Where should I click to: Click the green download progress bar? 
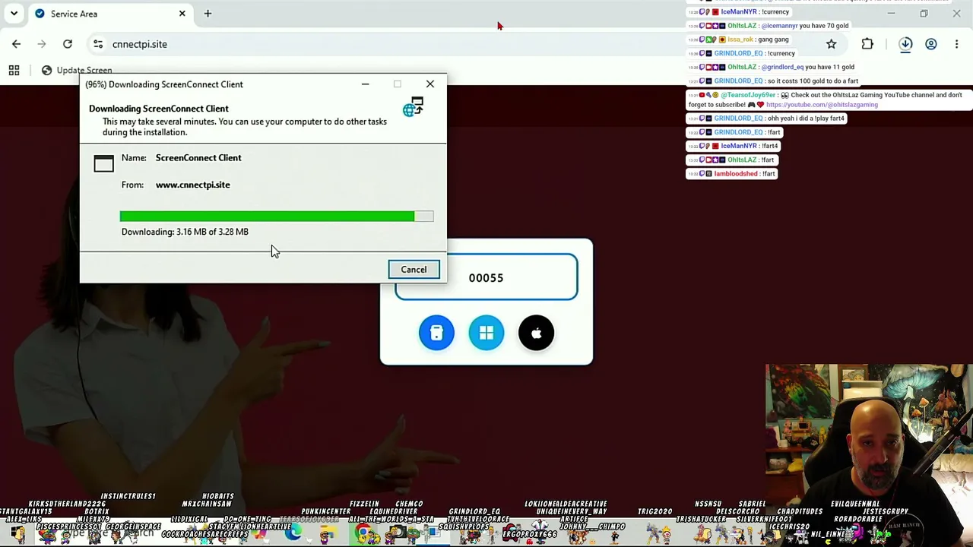pyautogui.click(x=277, y=217)
